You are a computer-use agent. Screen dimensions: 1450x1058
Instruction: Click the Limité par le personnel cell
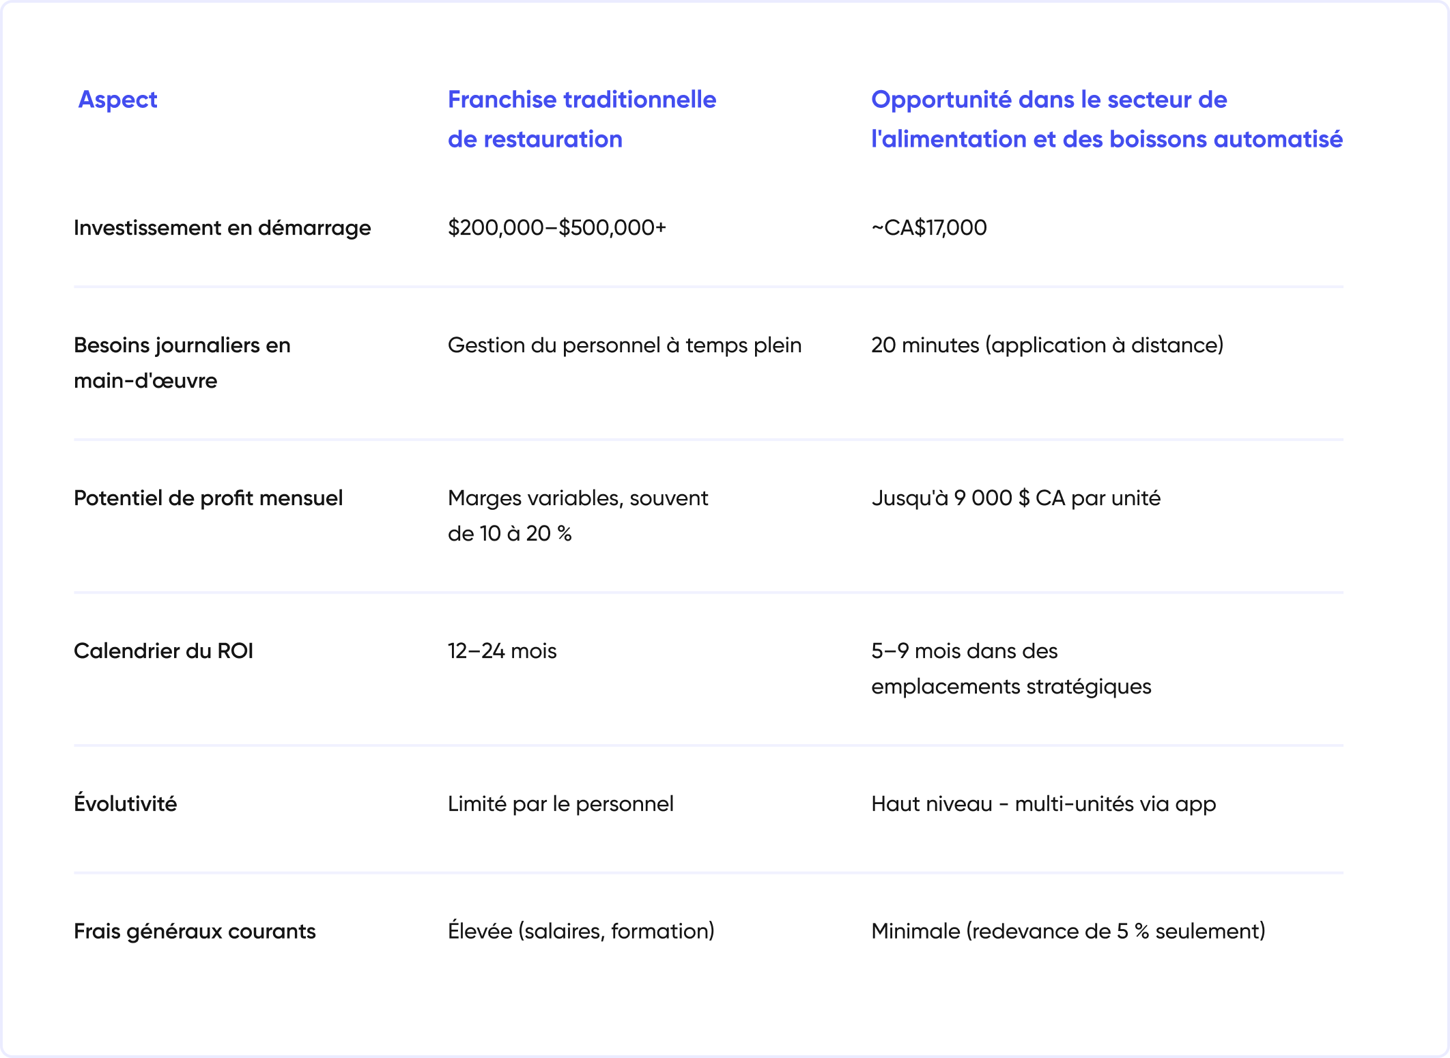560,804
